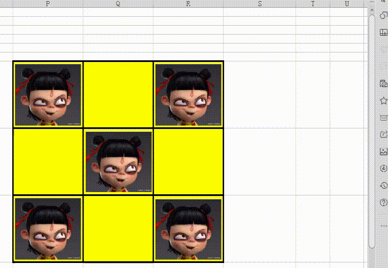Open the shapes panel icon in sidebar

(x=384, y=16)
